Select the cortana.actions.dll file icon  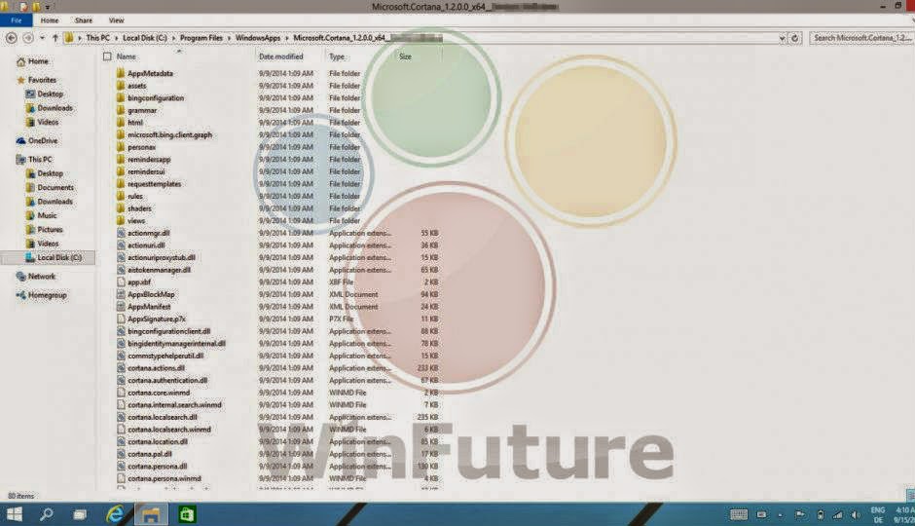point(121,367)
